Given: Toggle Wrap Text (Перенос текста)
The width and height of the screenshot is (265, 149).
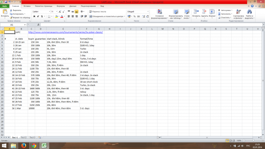Looking at the screenshot, I should pyautogui.click(x=98, y=12).
